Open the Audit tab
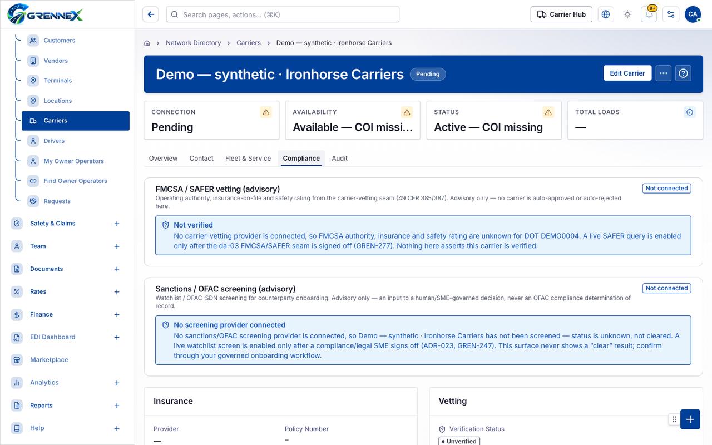Image resolution: width=712 pixels, height=445 pixels. [x=339, y=159]
